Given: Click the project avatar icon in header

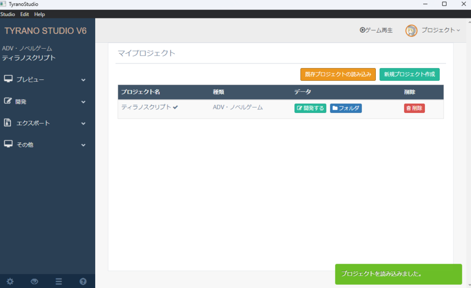Looking at the screenshot, I should (x=411, y=30).
